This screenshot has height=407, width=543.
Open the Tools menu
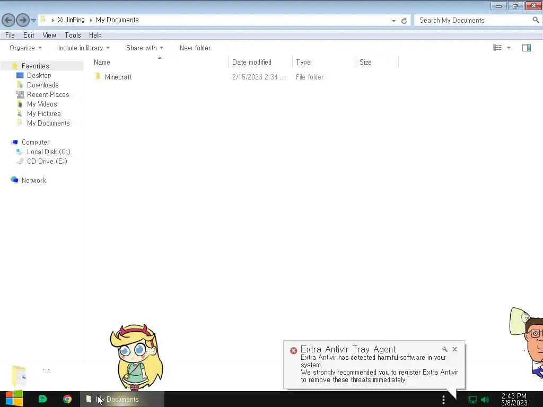(73, 35)
